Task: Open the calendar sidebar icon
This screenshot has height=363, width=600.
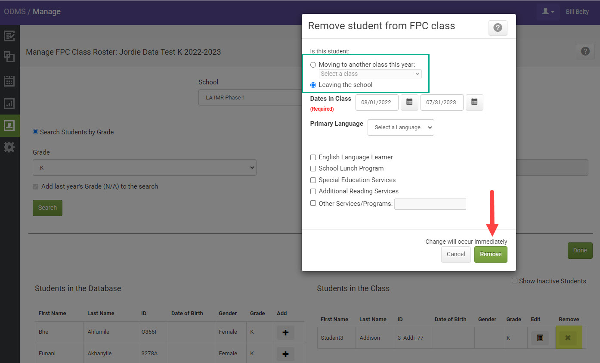Action: (10, 80)
